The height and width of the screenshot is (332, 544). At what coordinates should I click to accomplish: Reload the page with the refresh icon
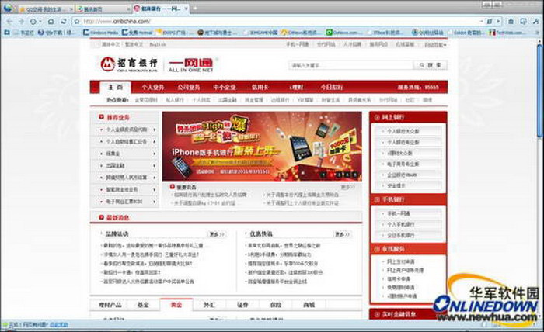click(x=64, y=22)
